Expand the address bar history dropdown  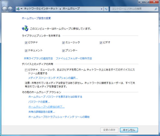point(102,9)
